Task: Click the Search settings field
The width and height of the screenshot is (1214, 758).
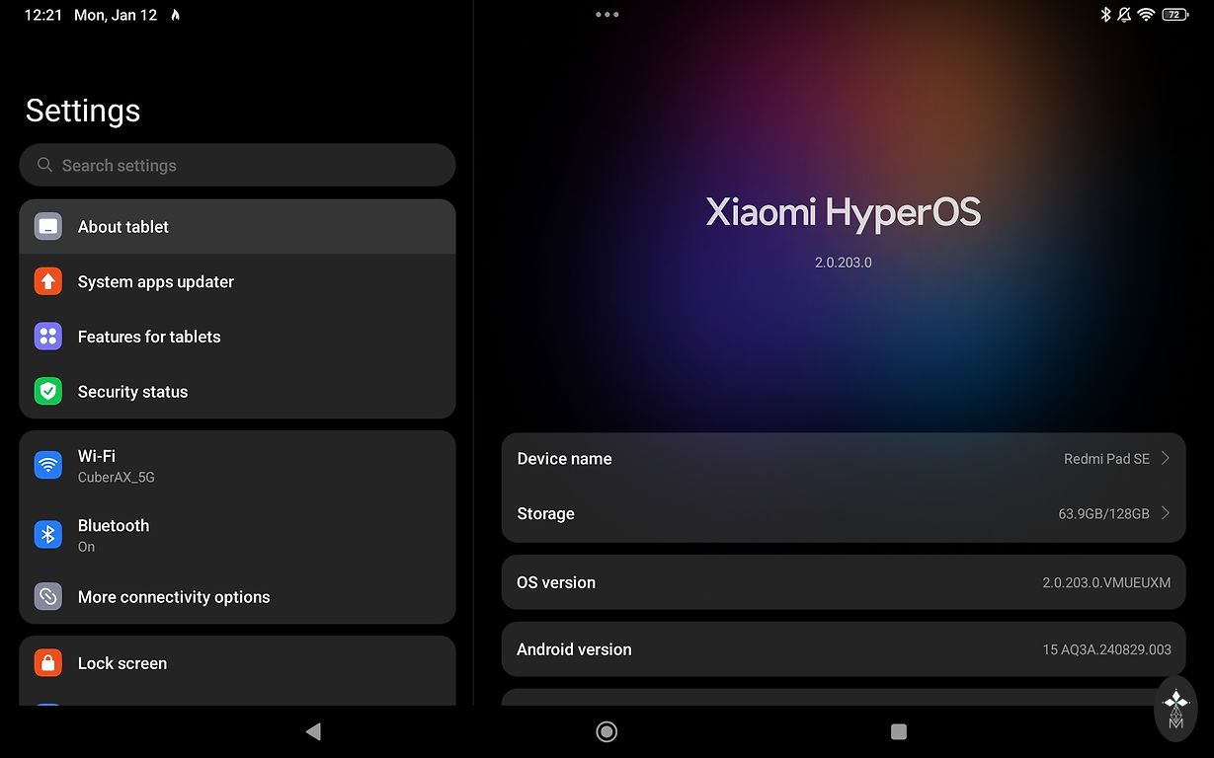Action: click(x=237, y=166)
